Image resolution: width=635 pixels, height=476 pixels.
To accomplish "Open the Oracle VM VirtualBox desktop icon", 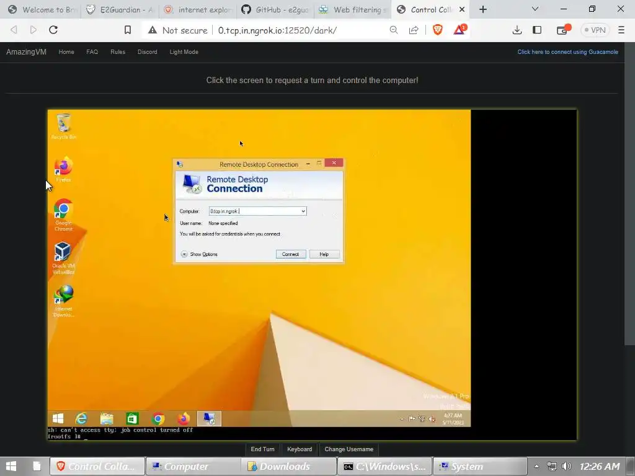I will [x=64, y=258].
